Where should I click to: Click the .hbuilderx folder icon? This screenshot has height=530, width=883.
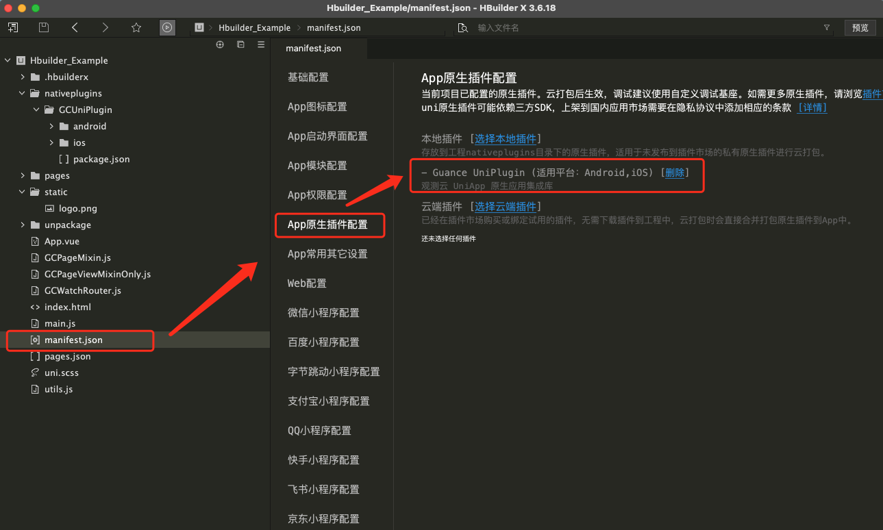tap(34, 77)
